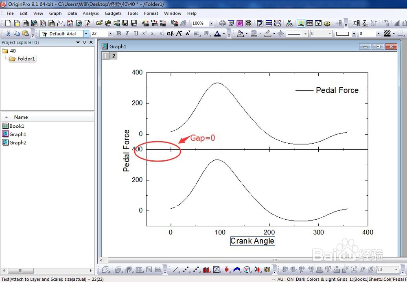Click the Box chart tool

[227, 269]
